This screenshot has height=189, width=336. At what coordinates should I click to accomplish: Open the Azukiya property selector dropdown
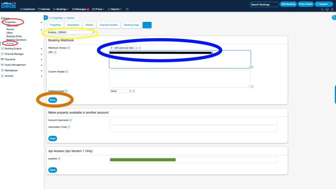tap(71, 32)
